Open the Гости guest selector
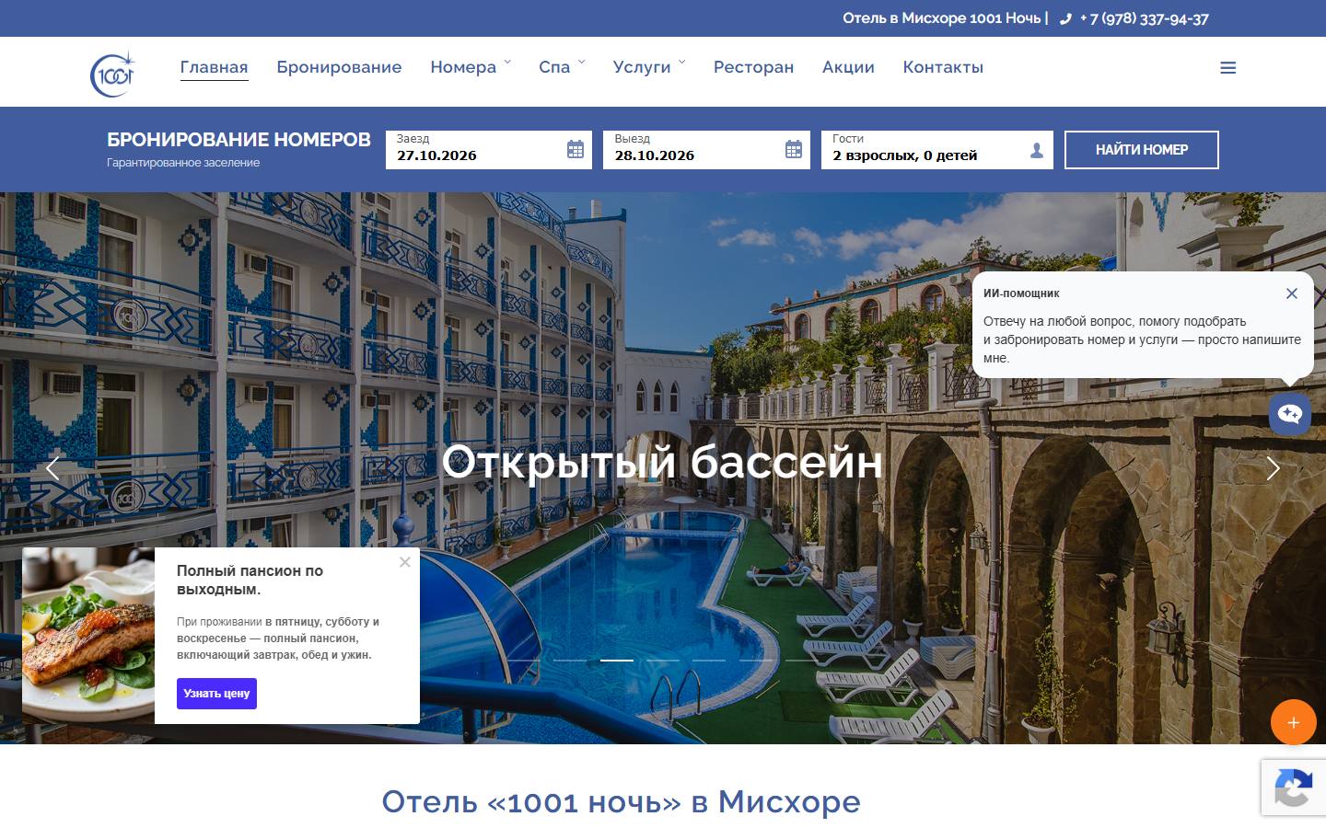Screen dimensions: 1326x828 click(x=936, y=150)
